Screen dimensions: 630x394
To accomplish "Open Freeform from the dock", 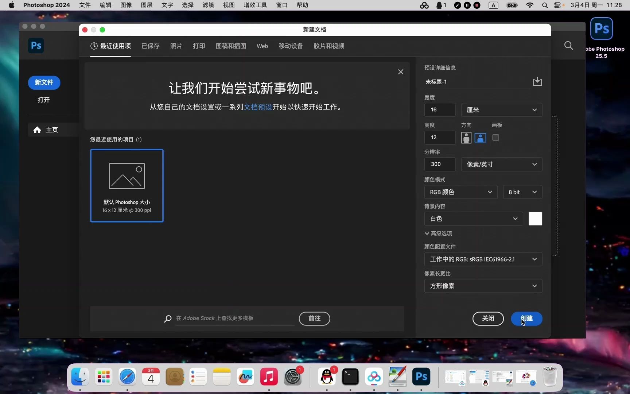I will [x=245, y=376].
